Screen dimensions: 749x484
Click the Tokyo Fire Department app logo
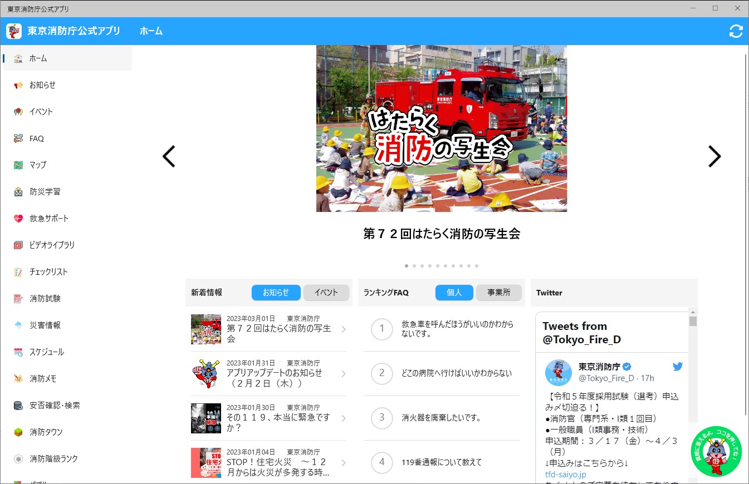[x=14, y=31]
